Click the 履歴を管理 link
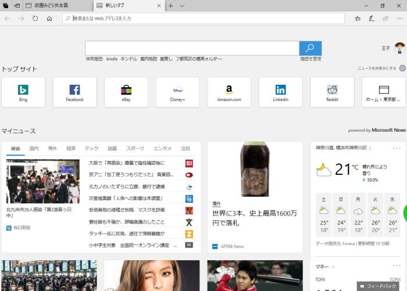Viewport: 407px width, 291px height. (x=310, y=59)
